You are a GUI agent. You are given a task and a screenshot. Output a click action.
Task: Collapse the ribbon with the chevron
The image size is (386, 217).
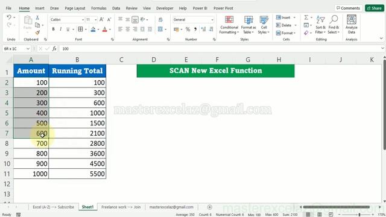(x=381, y=39)
